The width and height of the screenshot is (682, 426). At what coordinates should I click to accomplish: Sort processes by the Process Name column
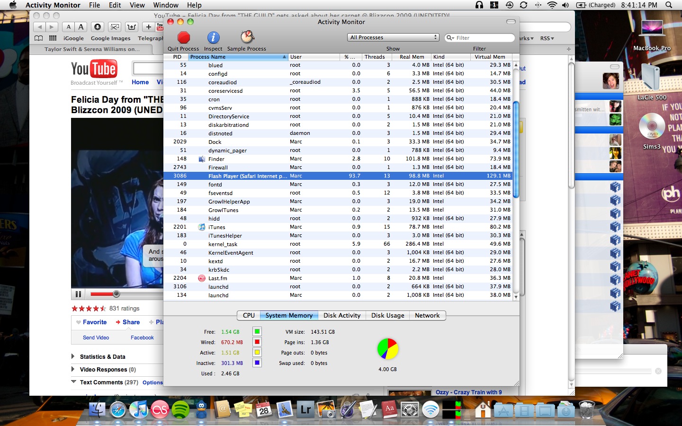(238, 57)
